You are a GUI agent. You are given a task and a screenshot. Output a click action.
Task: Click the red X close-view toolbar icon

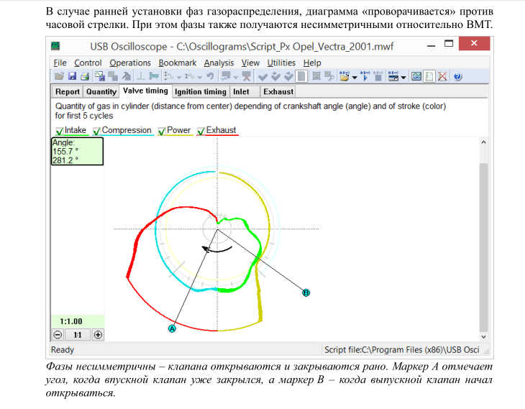(442, 76)
